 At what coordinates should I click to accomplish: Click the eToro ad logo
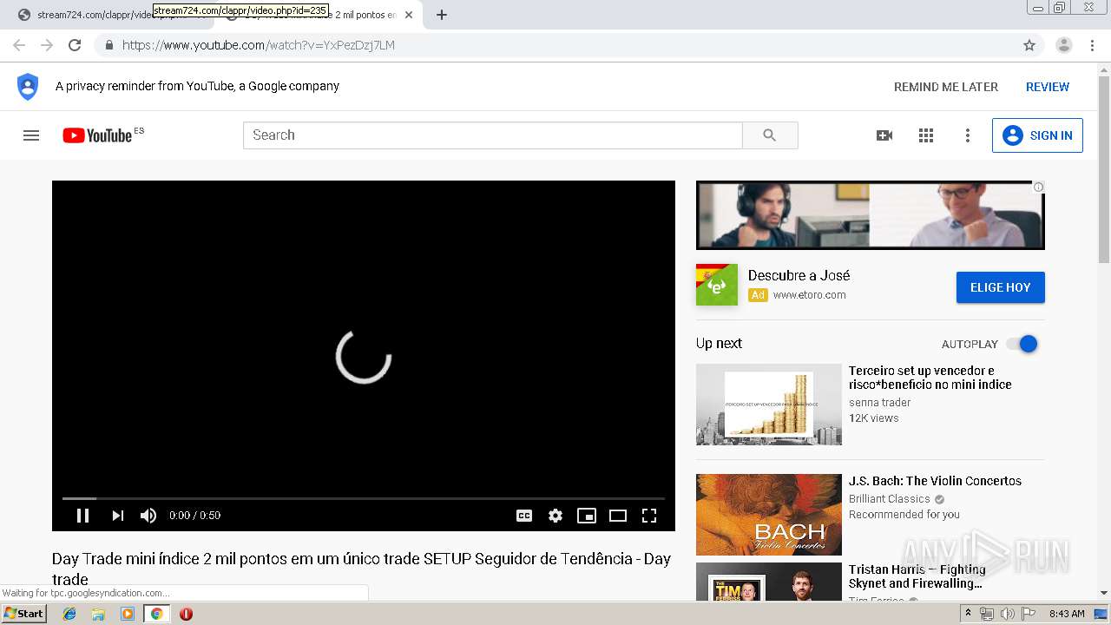pos(717,285)
